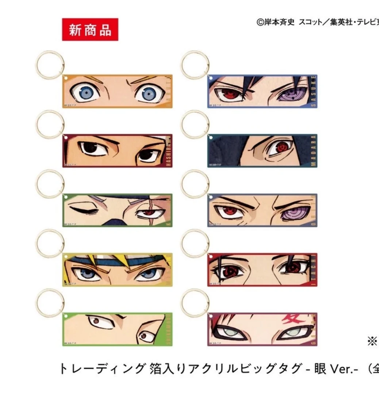The image size is (379, 394).
Task: Select the Madara keychain tag
Action: click(262, 151)
